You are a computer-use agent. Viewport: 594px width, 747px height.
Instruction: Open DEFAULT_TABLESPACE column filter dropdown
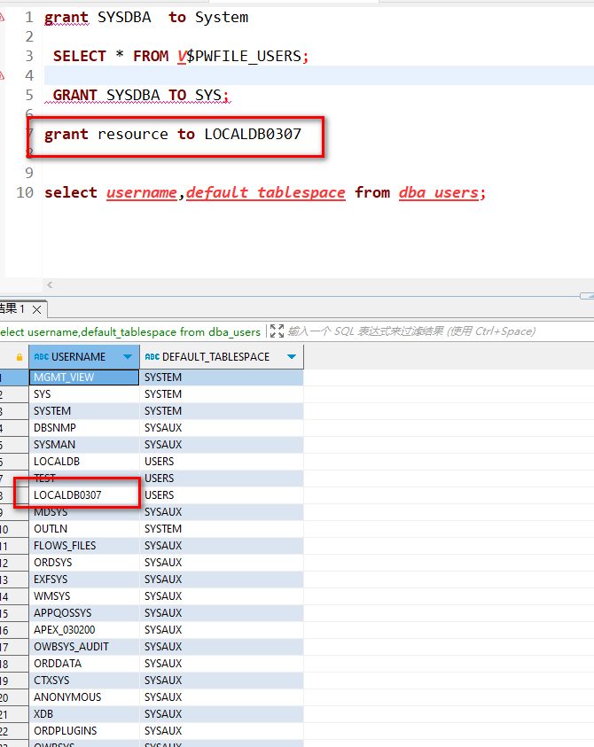point(291,357)
